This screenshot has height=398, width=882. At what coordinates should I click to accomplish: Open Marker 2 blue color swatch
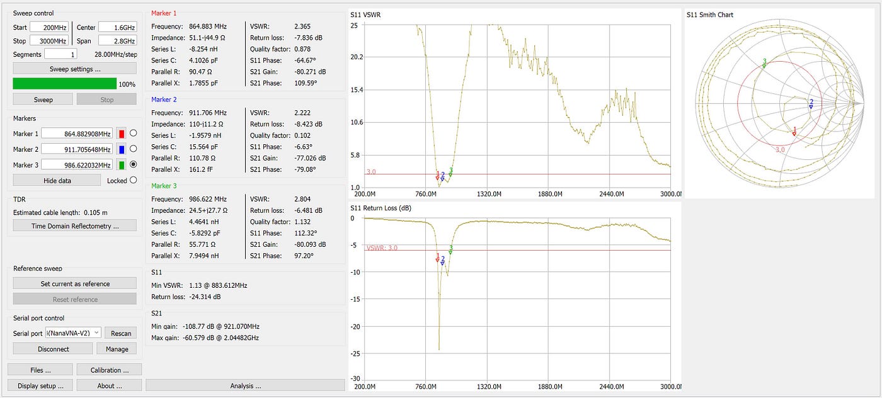coord(122,149)
